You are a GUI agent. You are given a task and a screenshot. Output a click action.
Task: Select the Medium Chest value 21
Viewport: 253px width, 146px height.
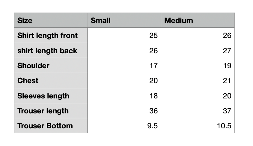point(198,80)
